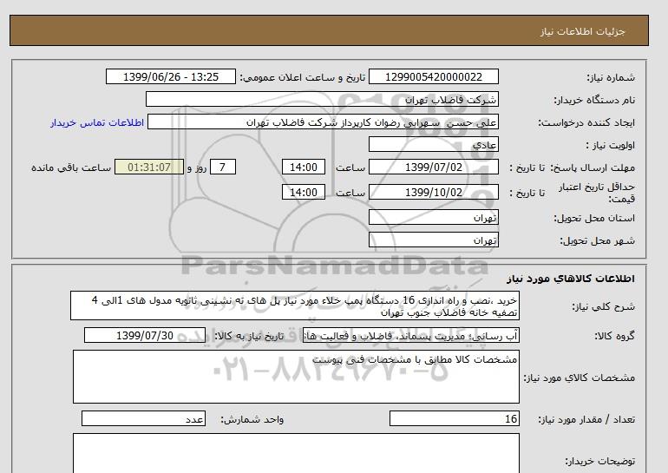Click the header title جزئیات اطلاعات نیاز
The height and width of the screenshot is (473, 668).
[x=582, y=31]
